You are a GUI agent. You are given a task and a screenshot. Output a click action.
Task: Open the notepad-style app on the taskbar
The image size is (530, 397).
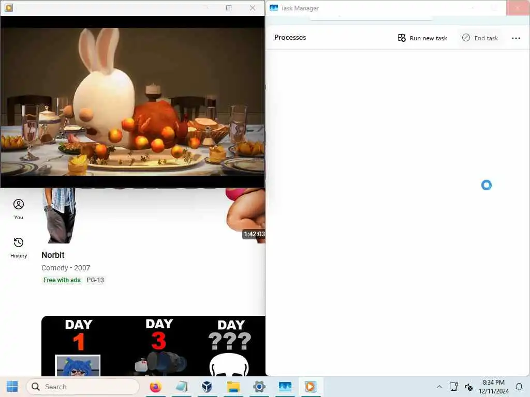click(182, 387)
